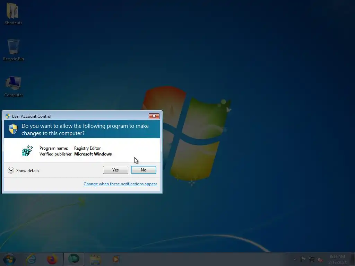Click the Show desktop strip
This screenshot has width=355, height=266.
pos(353,259)
